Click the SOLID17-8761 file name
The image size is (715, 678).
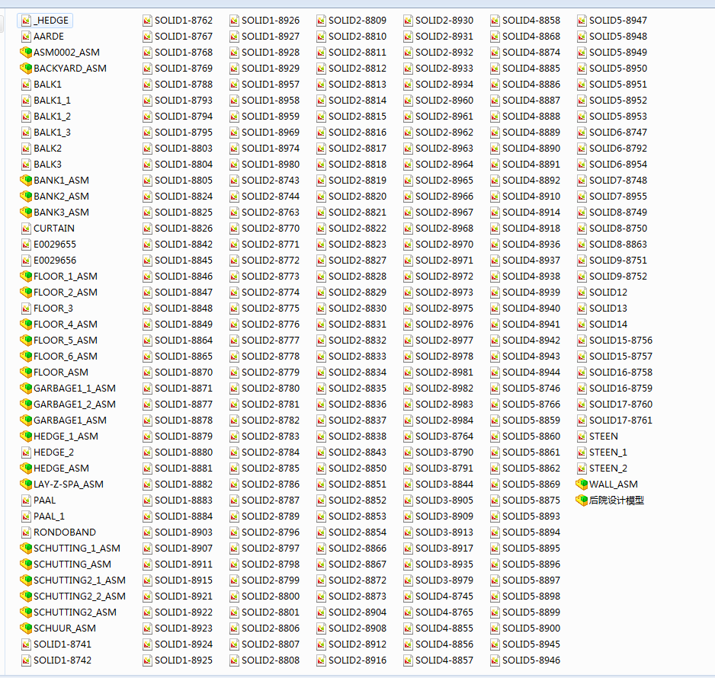(621, 421)
